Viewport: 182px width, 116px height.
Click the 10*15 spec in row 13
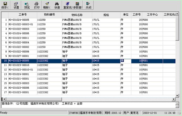(96, 74)
